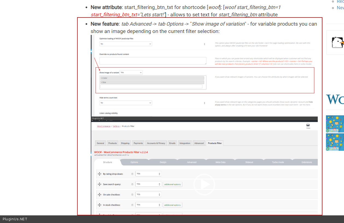Open first of two coin banner thumbnails

[335, 124]
